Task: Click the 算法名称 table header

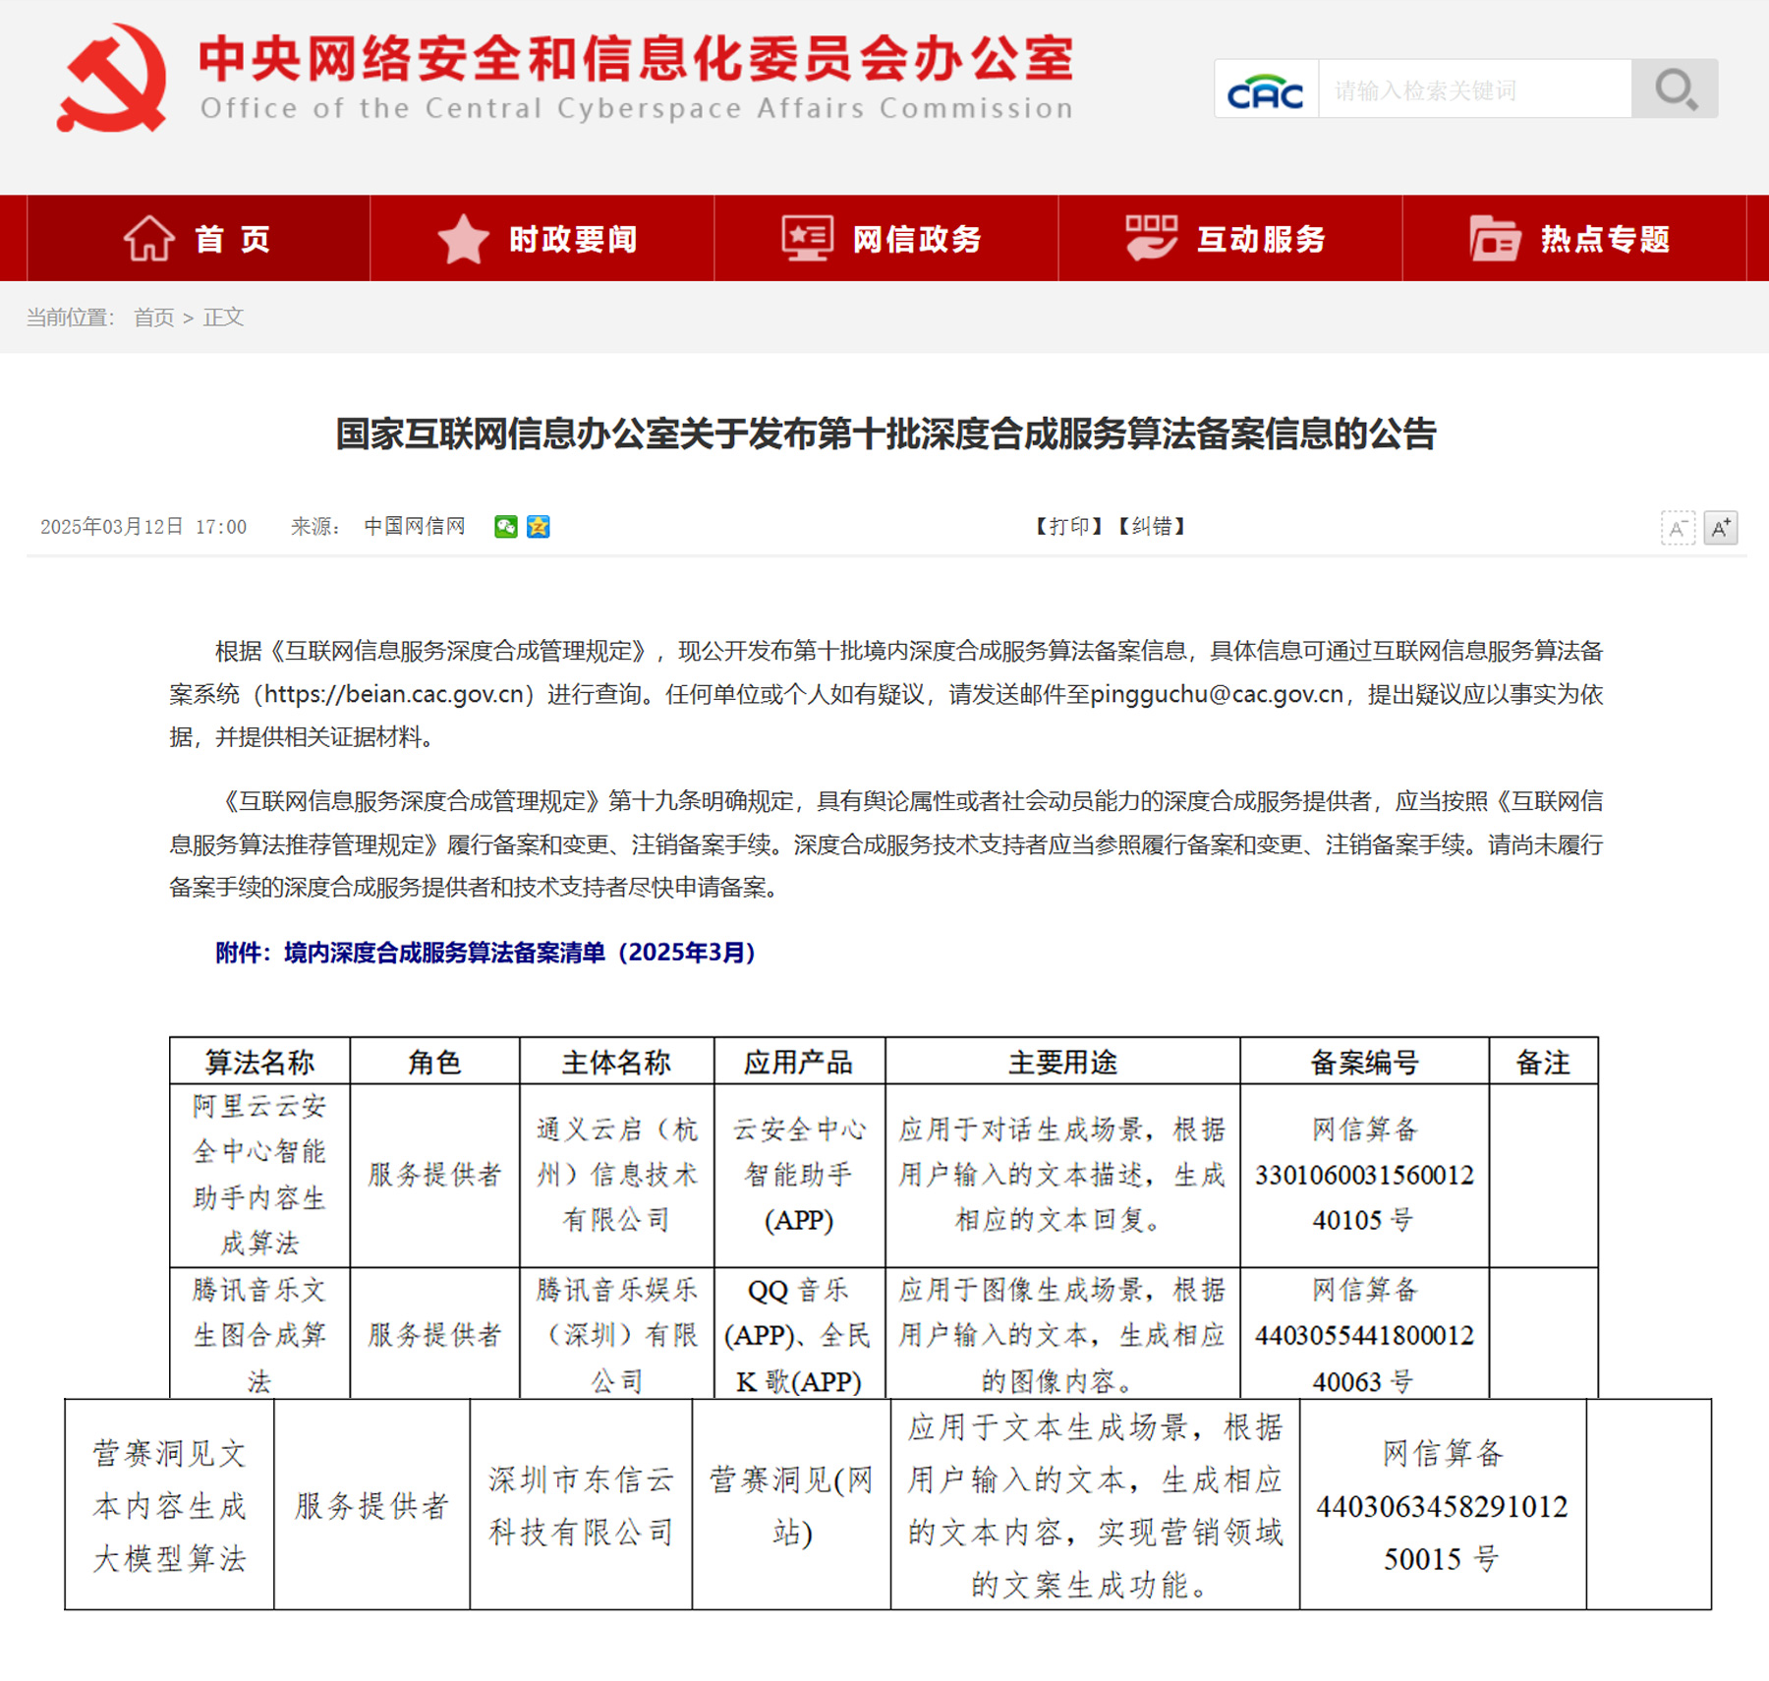Action: [259, 1062]
